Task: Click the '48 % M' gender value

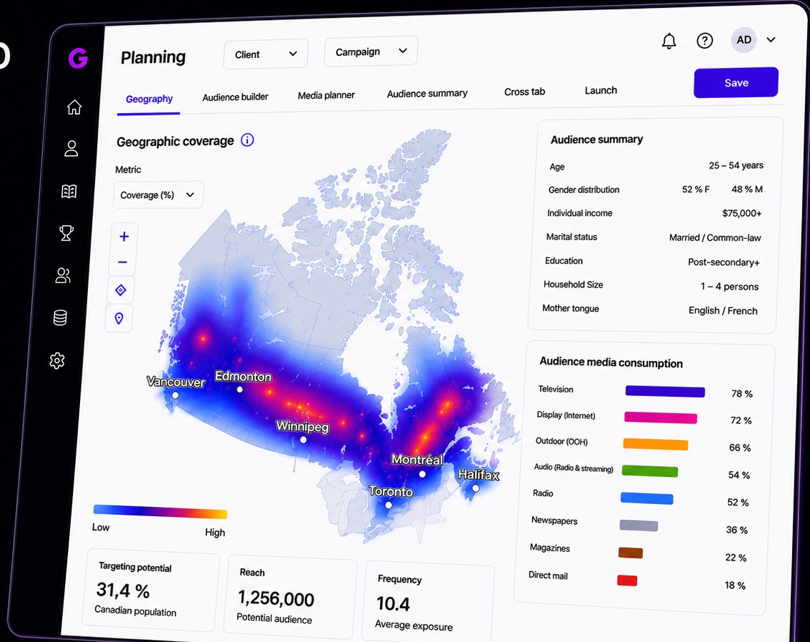Action: coord(747,189)
